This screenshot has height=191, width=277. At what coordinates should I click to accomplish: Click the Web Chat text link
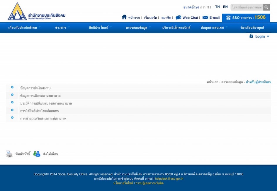(190, 18)
